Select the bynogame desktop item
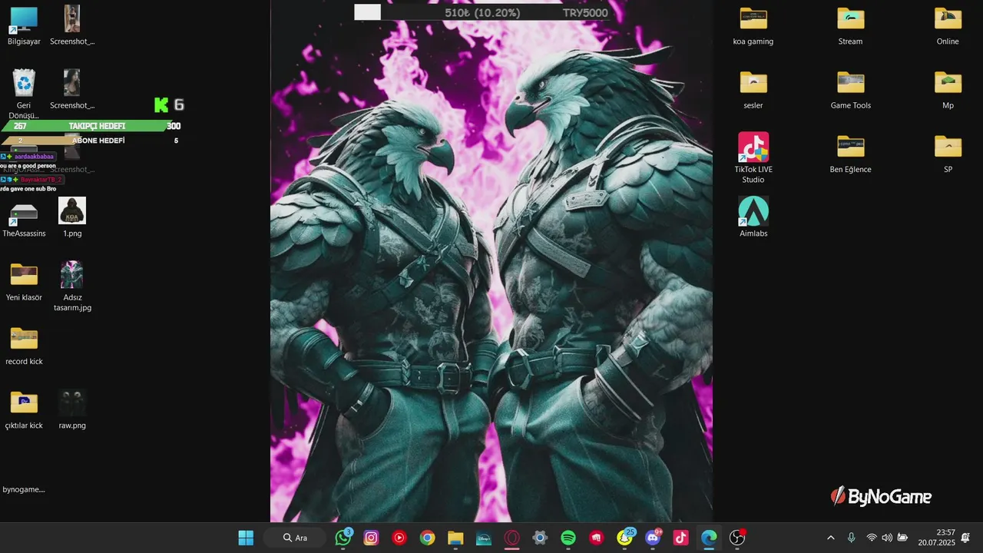The image size is (983, 553). [24, 489]
